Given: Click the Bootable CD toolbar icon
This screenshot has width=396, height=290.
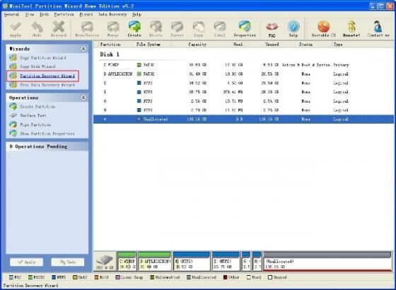Looking at the screenshot, I should click(x=324, y=27).
